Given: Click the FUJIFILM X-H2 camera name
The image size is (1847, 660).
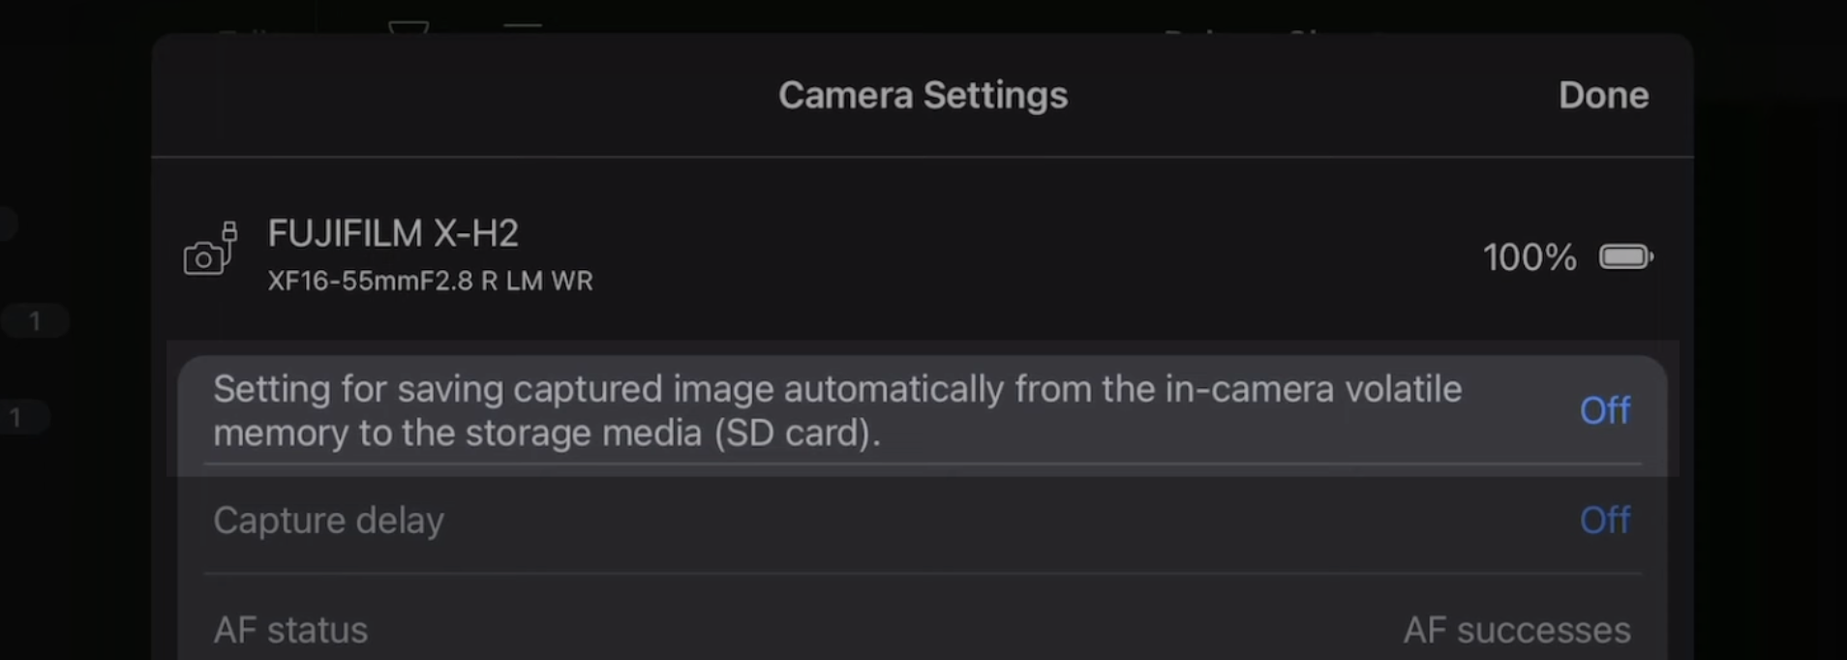Looking at the screenshot, I should 393,233.
